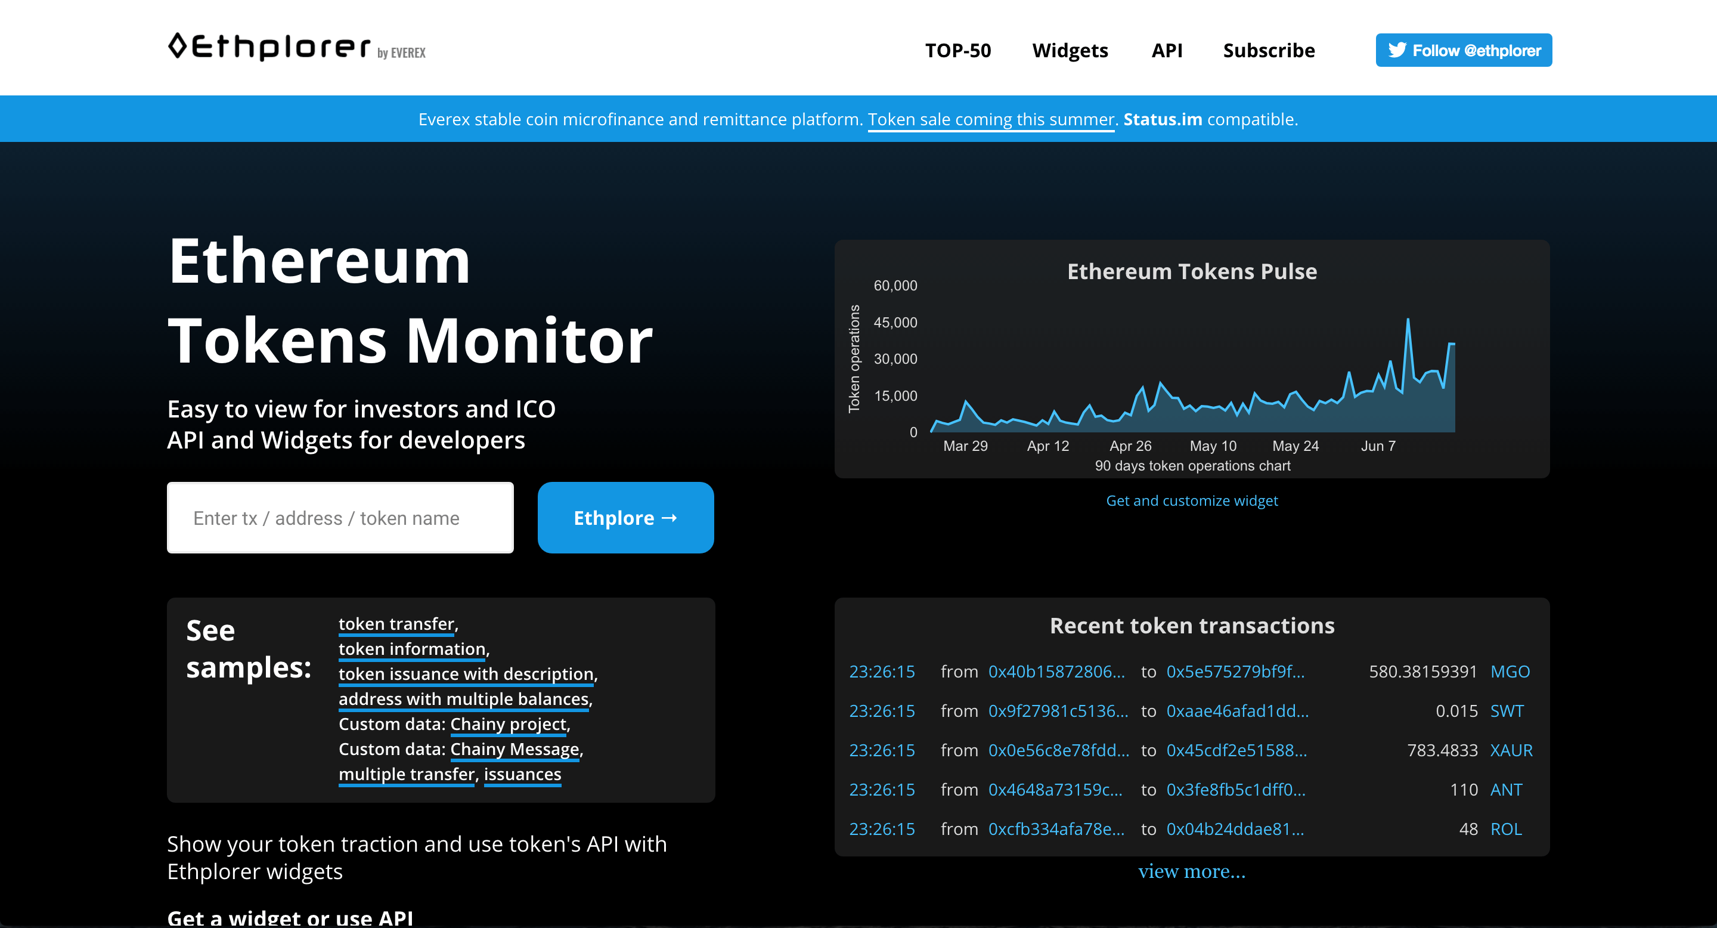Screen dimensions: 1717x928
Task: Open the 'token transfer' sample
Action: tap(396, 624)
